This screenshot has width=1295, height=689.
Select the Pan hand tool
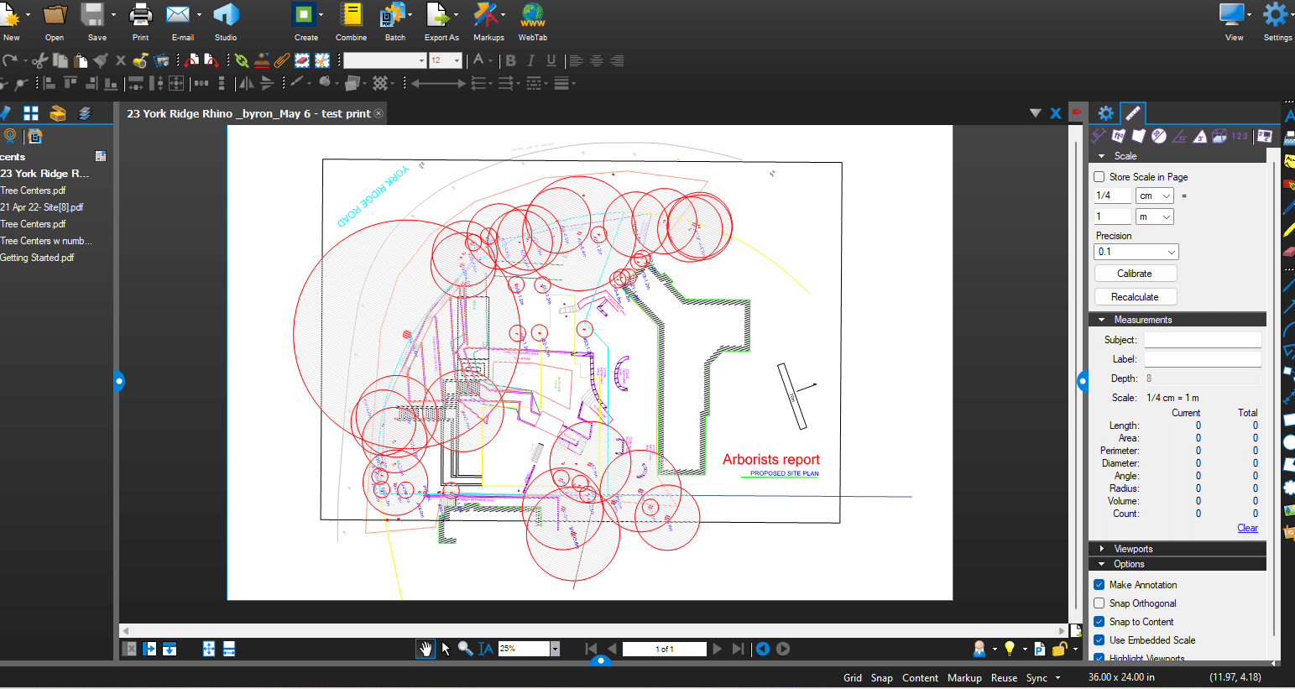point(426,649)
